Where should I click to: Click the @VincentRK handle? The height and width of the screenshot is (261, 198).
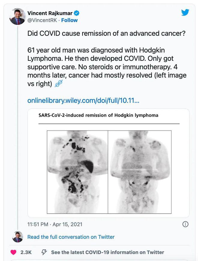pyautogui.click(x=42, y=20)
